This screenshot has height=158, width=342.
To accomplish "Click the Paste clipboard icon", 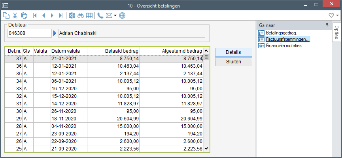I will pyautogui.click(x=24, y=15).
